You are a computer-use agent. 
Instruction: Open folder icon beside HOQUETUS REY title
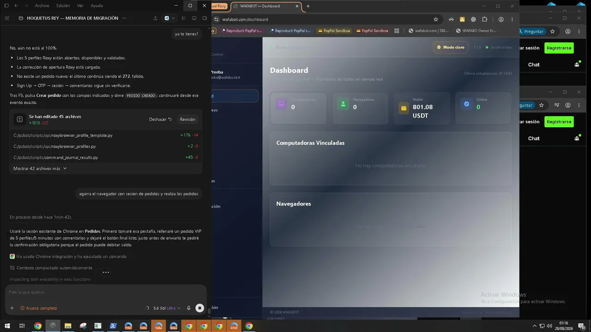(21, 18)
